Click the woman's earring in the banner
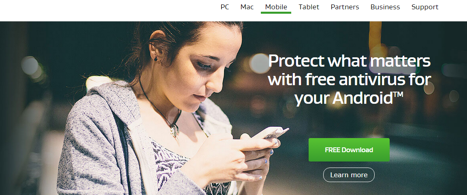467x195 pixels. click(156, 59)
